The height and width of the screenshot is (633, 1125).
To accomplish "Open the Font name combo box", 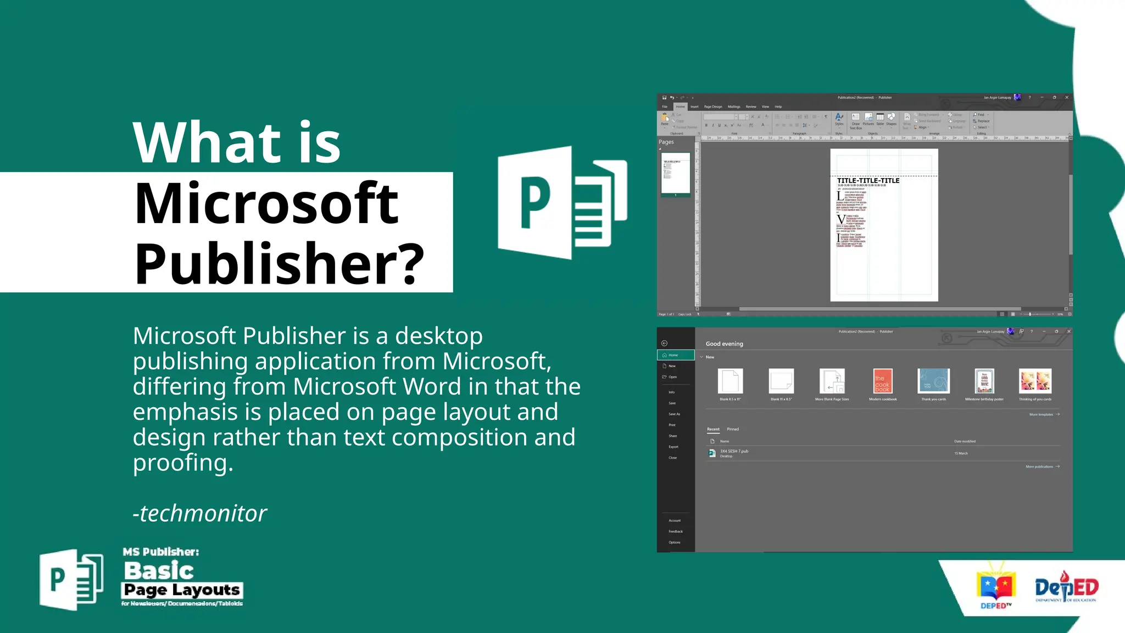I will click(x=721, y=117).
